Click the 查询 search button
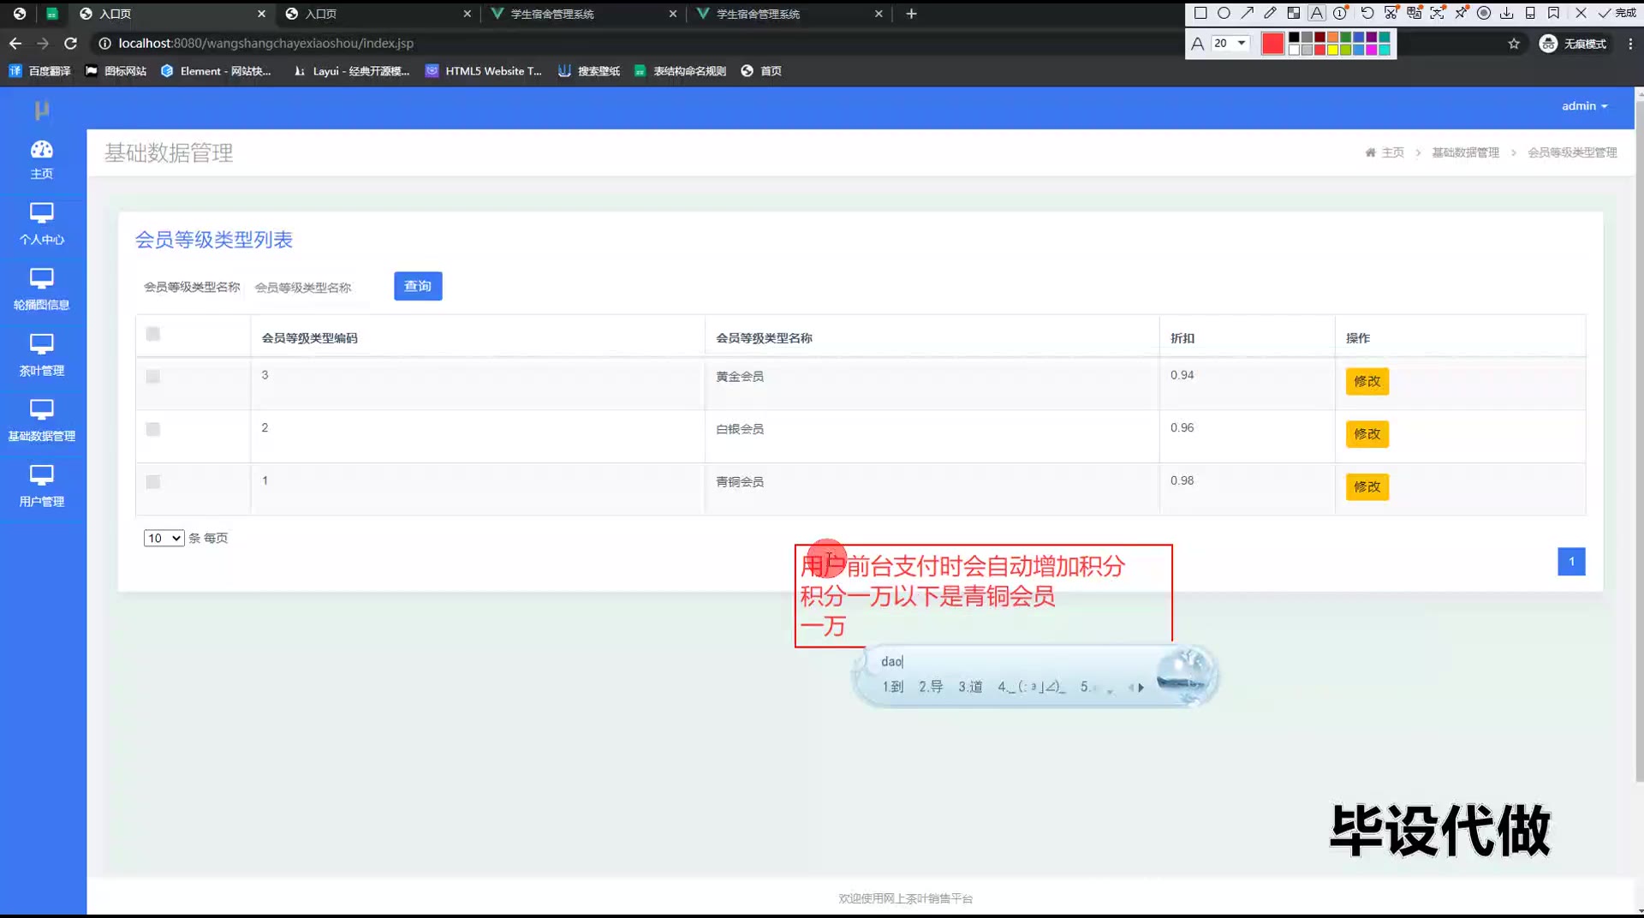This screenshot has height=918, width=1644. pyautogui.click(x=418, y=286)
